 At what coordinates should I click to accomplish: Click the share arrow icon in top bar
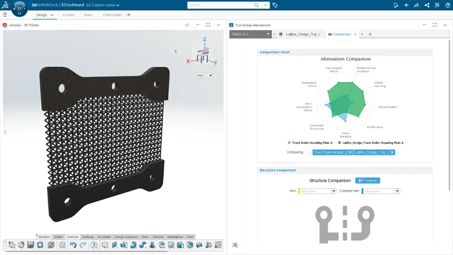[x=417, y=5]
